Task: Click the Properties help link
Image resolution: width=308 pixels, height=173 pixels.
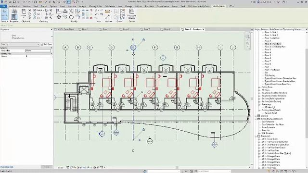Action: click(x=7, y=167)
